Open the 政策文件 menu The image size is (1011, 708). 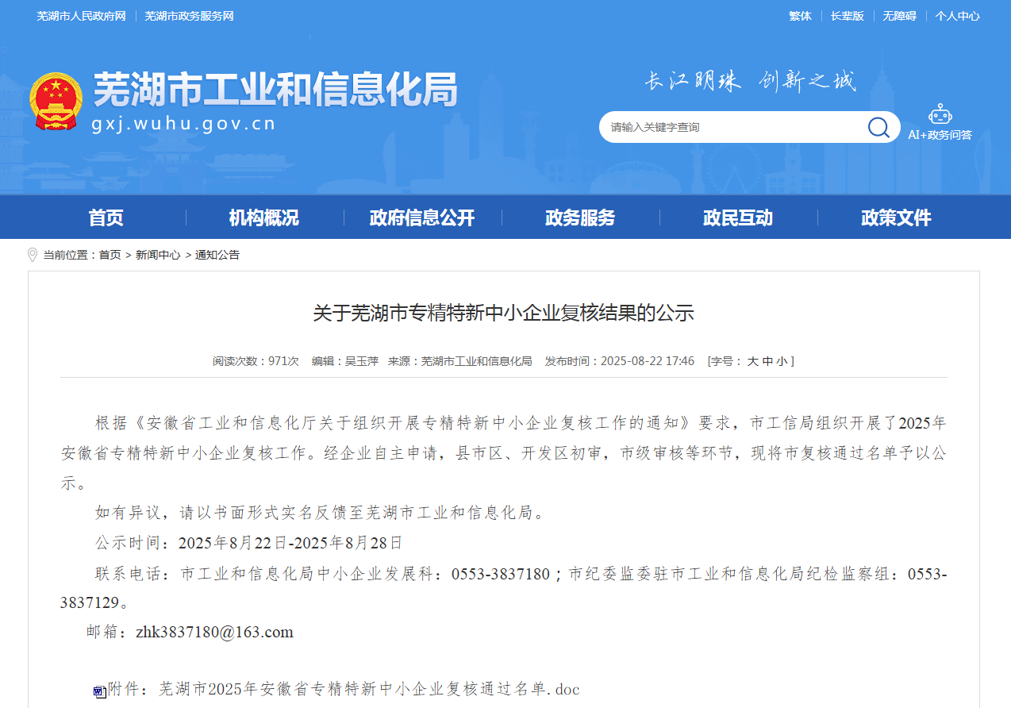896,217
